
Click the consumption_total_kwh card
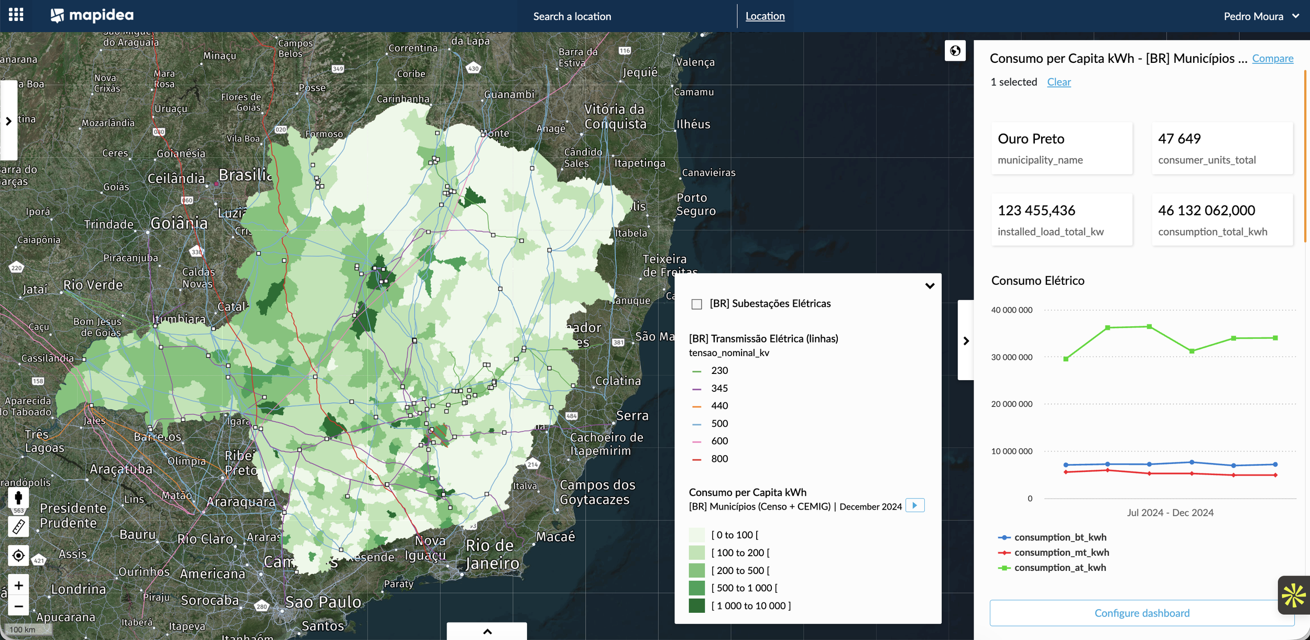pyautogui.click(x=1222, y=219)
